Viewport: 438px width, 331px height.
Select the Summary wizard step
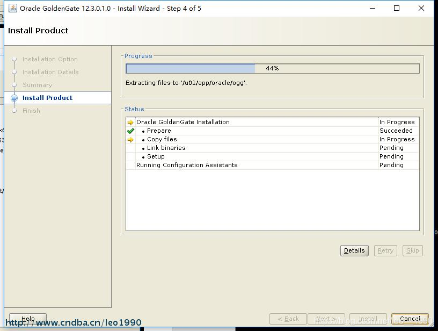[x=38, y=85]
